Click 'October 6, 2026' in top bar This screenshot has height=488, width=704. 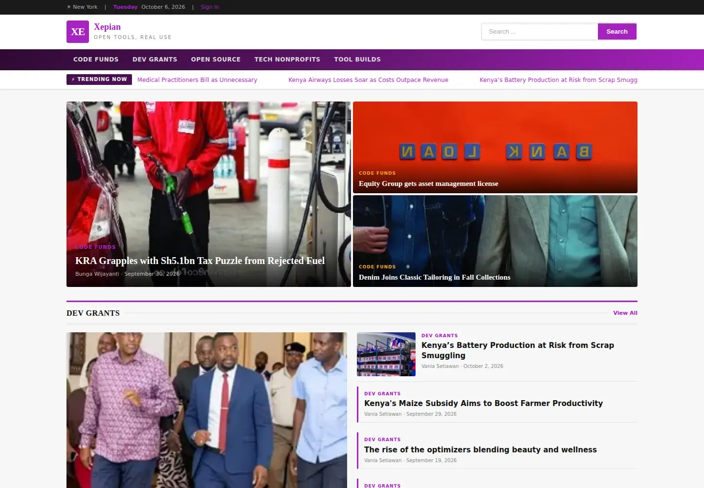click(x=163, y=7)
